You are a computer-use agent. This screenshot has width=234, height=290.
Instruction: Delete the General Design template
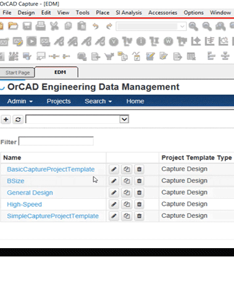click(139, 193)
